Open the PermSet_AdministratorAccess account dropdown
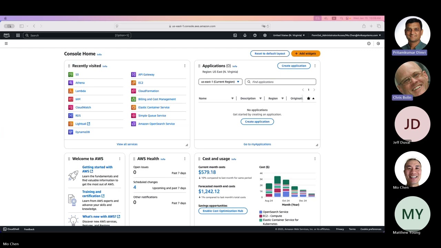Screen dimensions: 441x248 (346, 35)
